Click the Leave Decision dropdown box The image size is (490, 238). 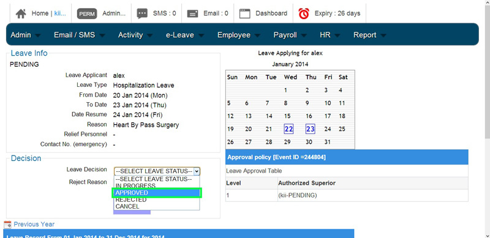point(157,171)
